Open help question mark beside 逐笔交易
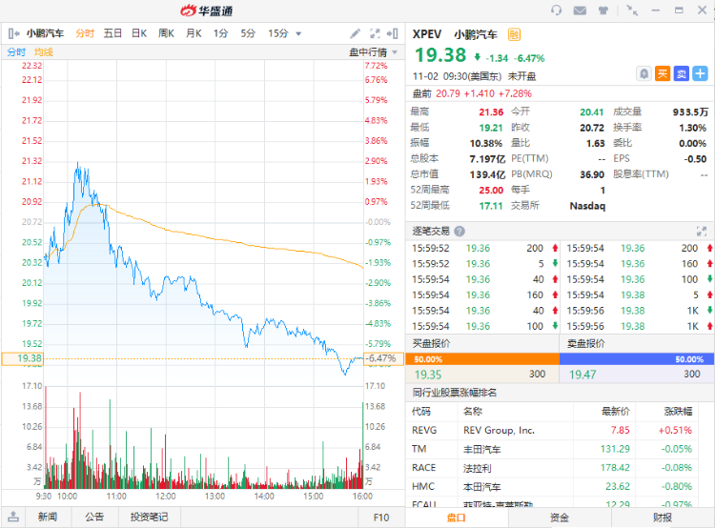 tap(460, 232)
